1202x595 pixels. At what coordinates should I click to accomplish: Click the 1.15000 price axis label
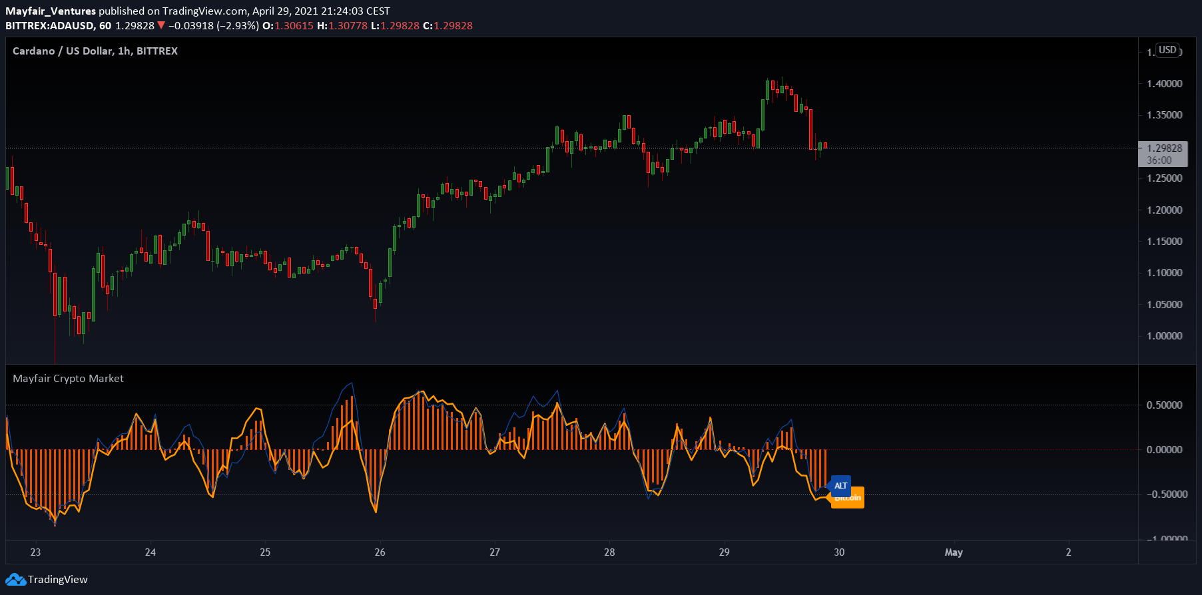[1165, 242]
